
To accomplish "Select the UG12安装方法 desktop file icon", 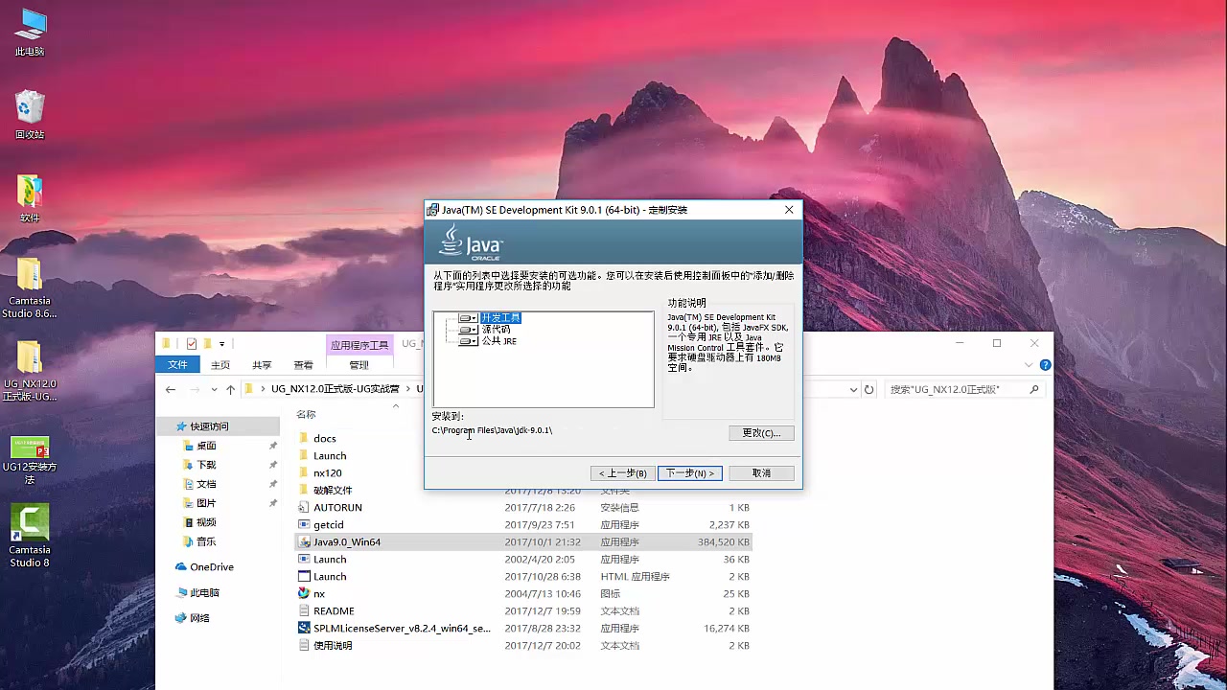I will click(30, 460).
